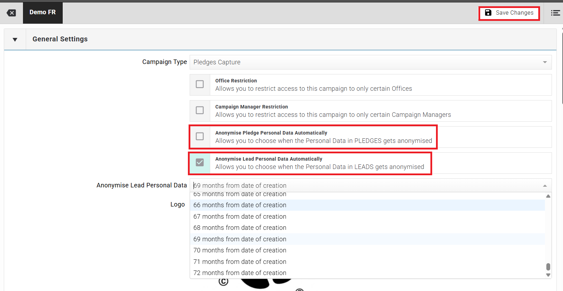Pick 70 months from date of creation
This screenshot has width=563, height=291.
coord(240,250)
